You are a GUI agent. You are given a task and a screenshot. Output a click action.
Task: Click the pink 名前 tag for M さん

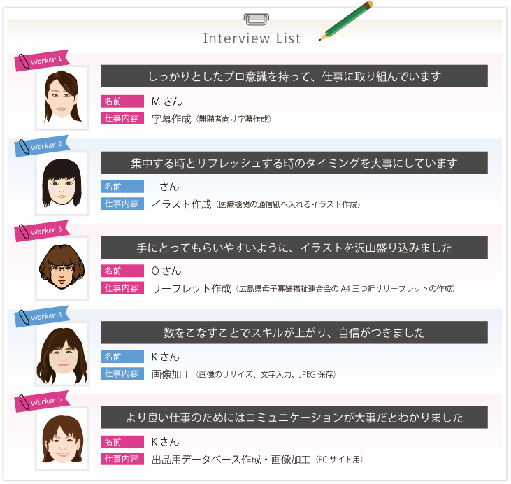pyautogui.click(x=122, y=101)
